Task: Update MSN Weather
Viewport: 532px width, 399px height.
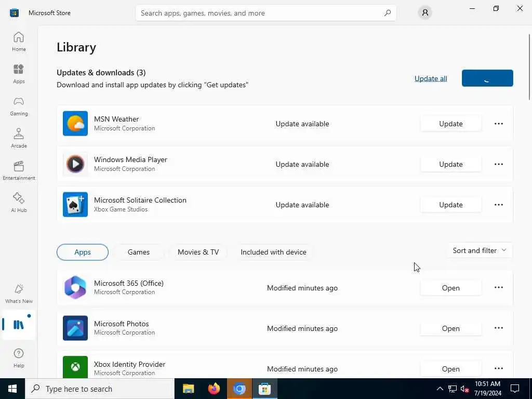Action: click(450, 124)
